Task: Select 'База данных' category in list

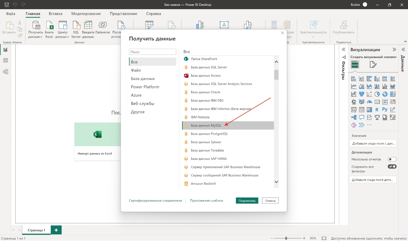Action: 143,79
